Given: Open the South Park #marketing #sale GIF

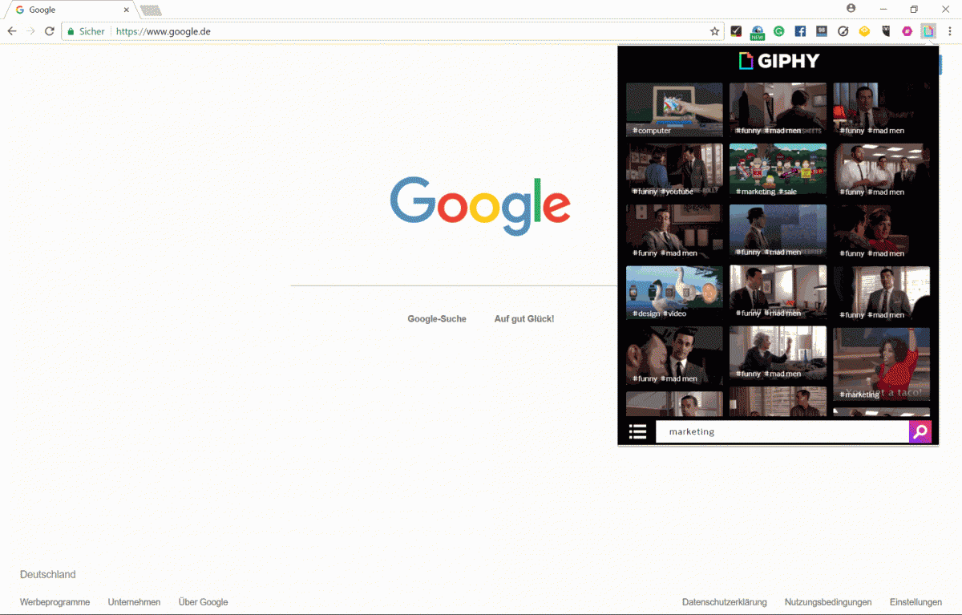Looking at the screenshot, I should [x=778, y=170].
